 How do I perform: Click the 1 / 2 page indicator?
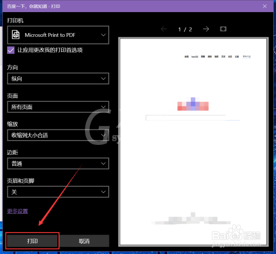point(185,29)
